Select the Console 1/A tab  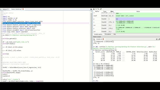(x=99, y=39)
